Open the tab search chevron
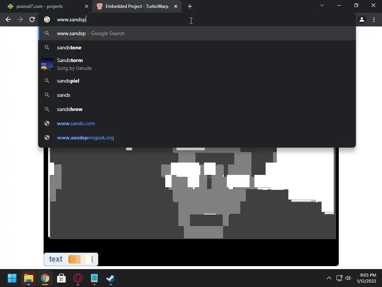Viewport: 382px width, 287px height. point(322,5)
